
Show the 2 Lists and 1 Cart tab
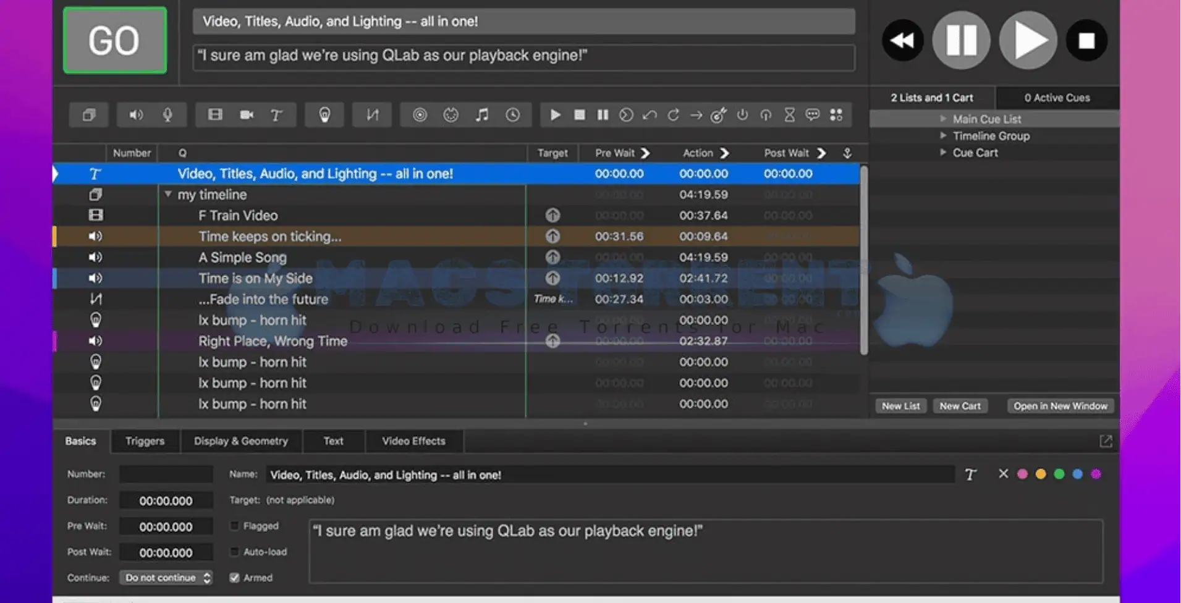coord(932,98)
